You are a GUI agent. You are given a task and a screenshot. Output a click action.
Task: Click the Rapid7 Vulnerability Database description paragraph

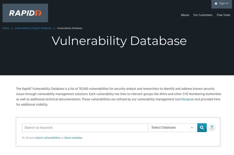click(x=116, y=94)
